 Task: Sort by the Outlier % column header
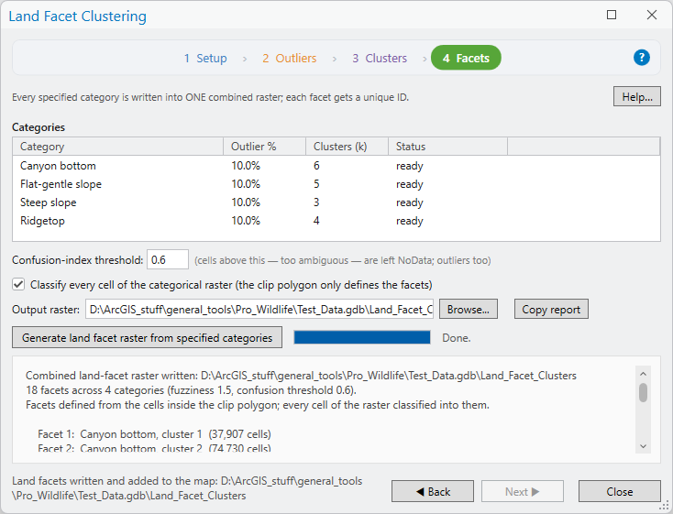coord(264,147)
